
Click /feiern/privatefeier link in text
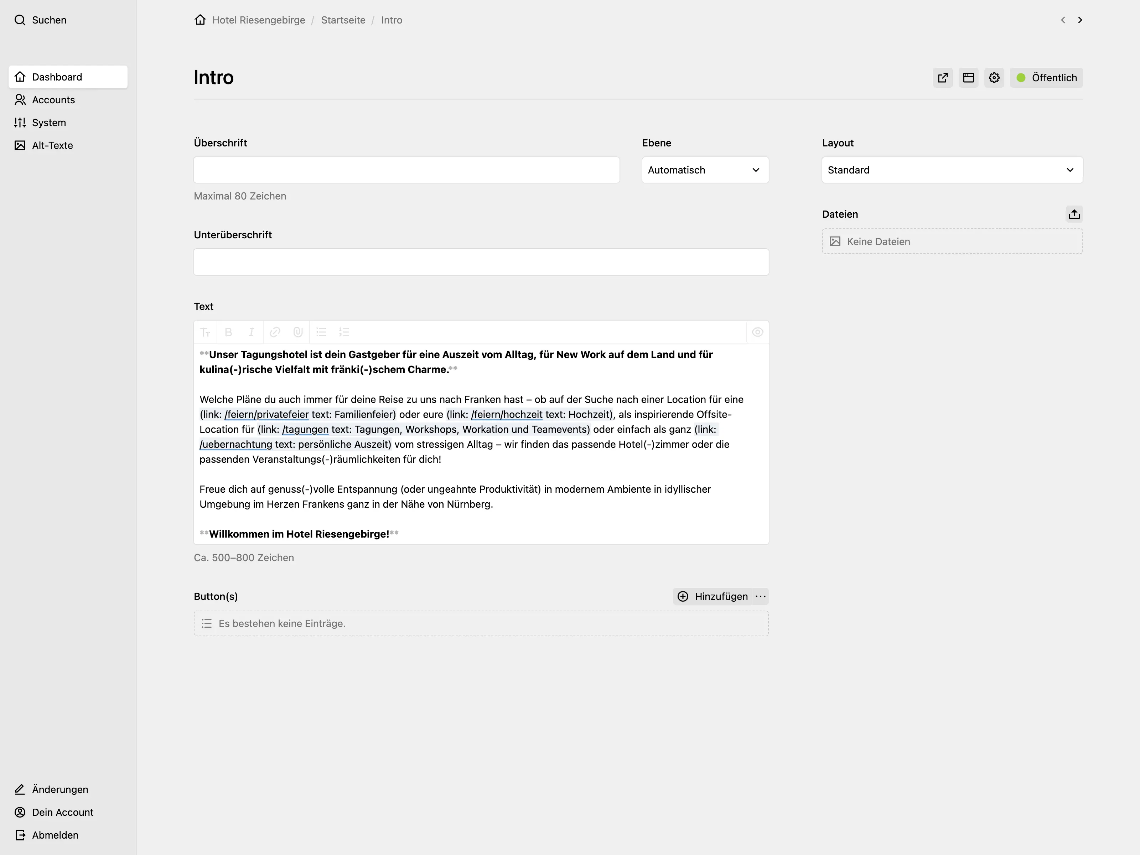point(266,414)
